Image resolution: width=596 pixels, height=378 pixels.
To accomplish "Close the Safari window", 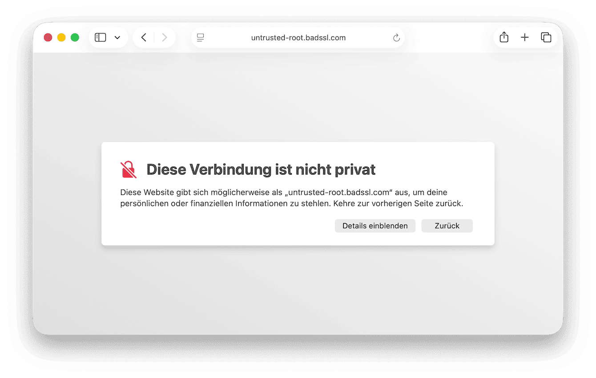I will click(48, 37).
